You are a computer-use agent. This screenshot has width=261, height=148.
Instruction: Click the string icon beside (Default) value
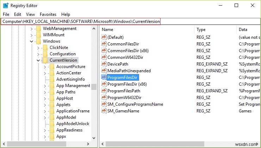coord(104,37)
